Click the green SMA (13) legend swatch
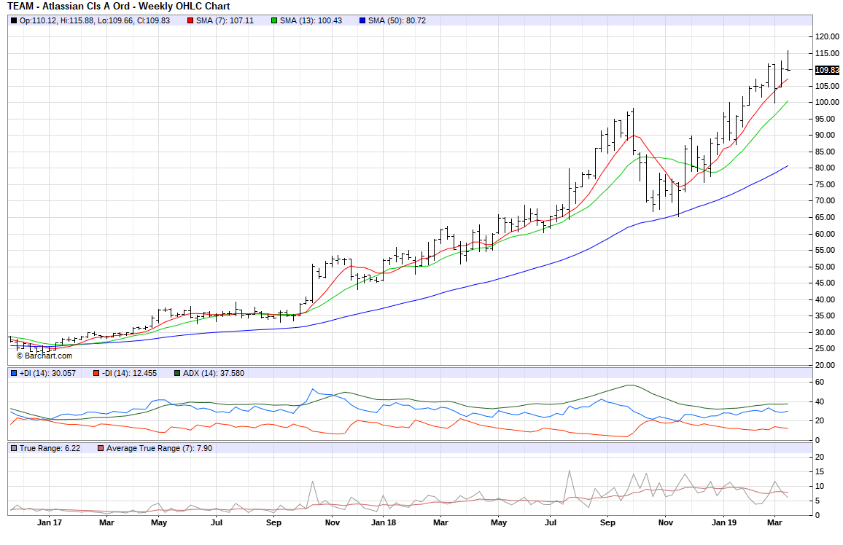843x545 pixels. pyautogui.click(x=274, y=20)
